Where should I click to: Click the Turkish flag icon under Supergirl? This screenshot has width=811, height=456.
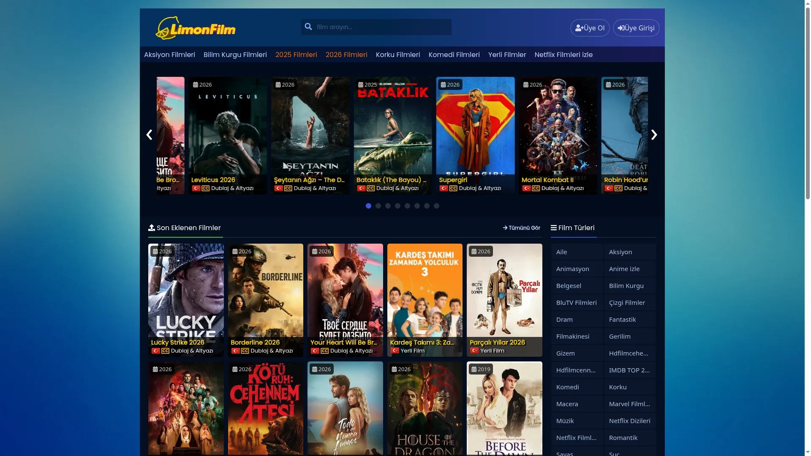[444, 188]
